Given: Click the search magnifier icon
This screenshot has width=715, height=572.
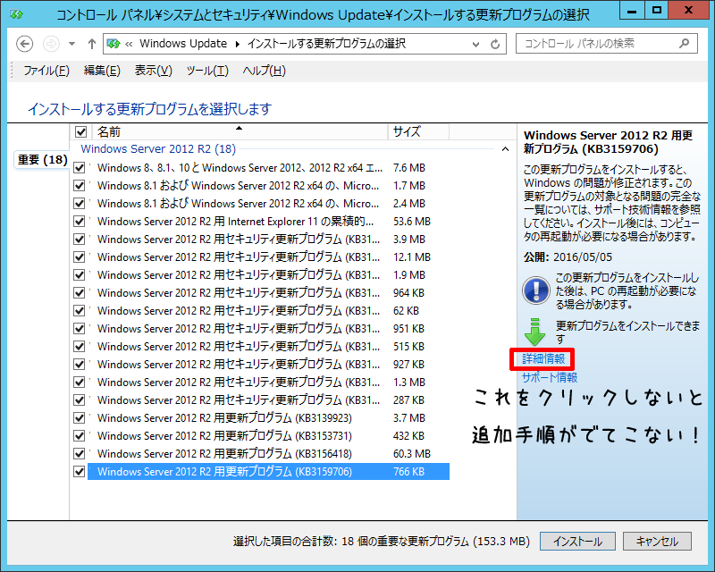Looking at the screenshot, I should coord(686,44).
